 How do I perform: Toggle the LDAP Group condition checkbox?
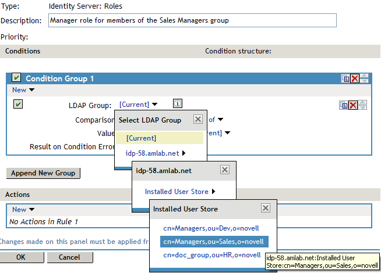pyautogui.click(x=18, y=105)
